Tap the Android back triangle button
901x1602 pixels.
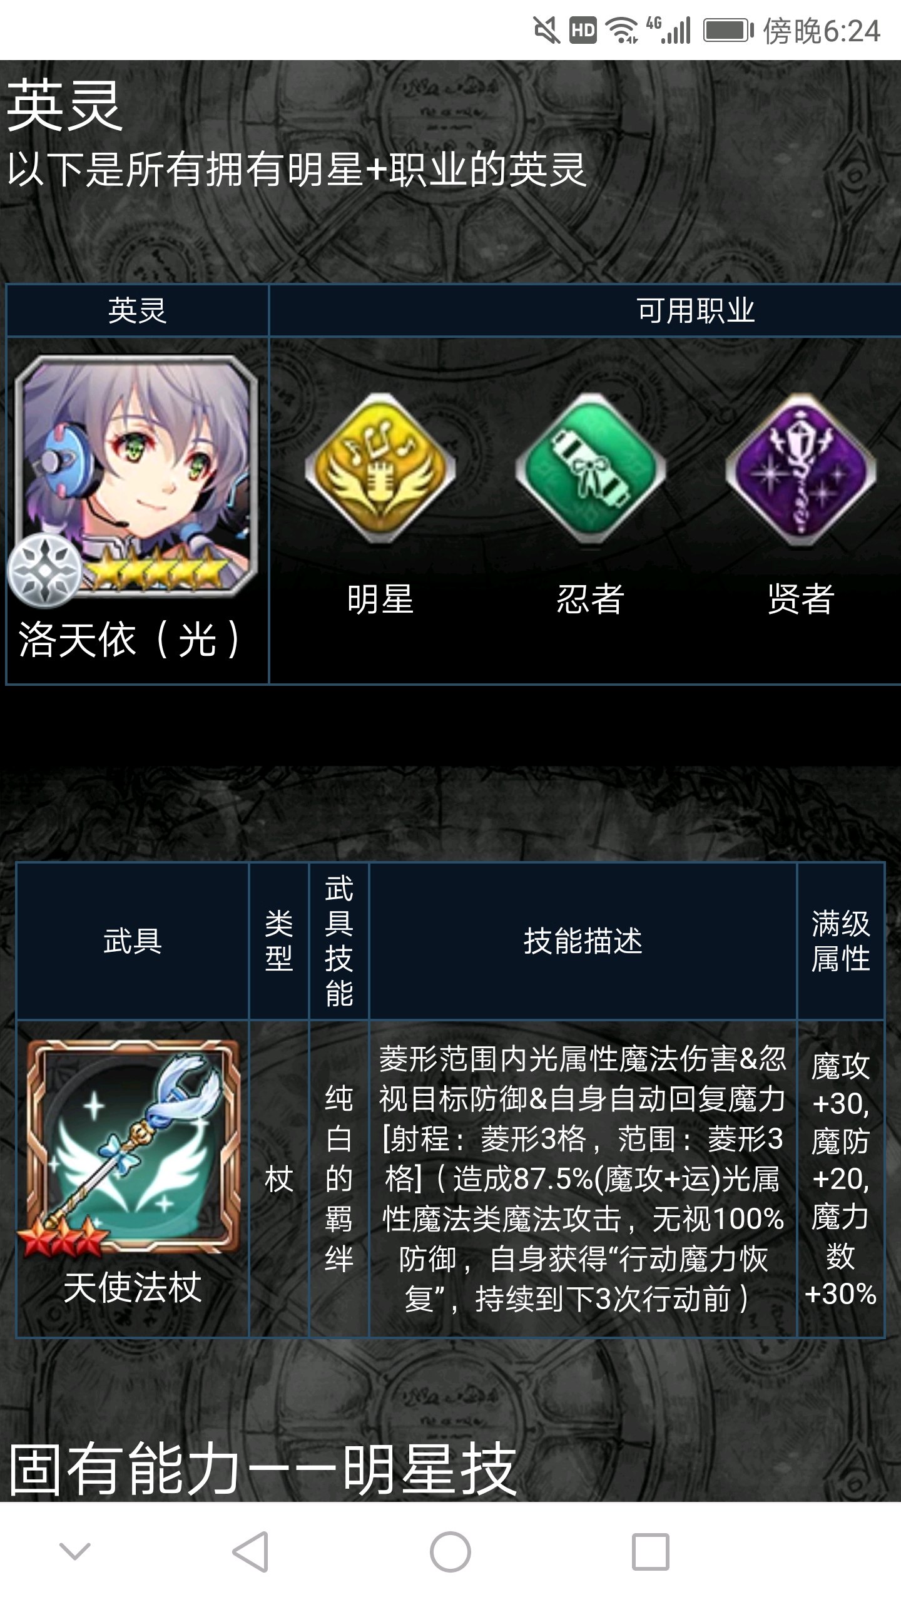click(x=250, y=1551)
